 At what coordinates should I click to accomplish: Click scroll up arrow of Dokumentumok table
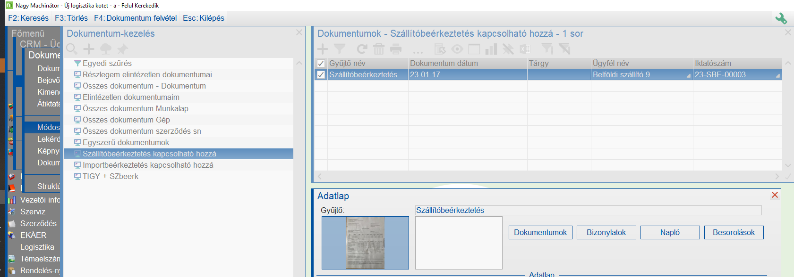(788, 63)
